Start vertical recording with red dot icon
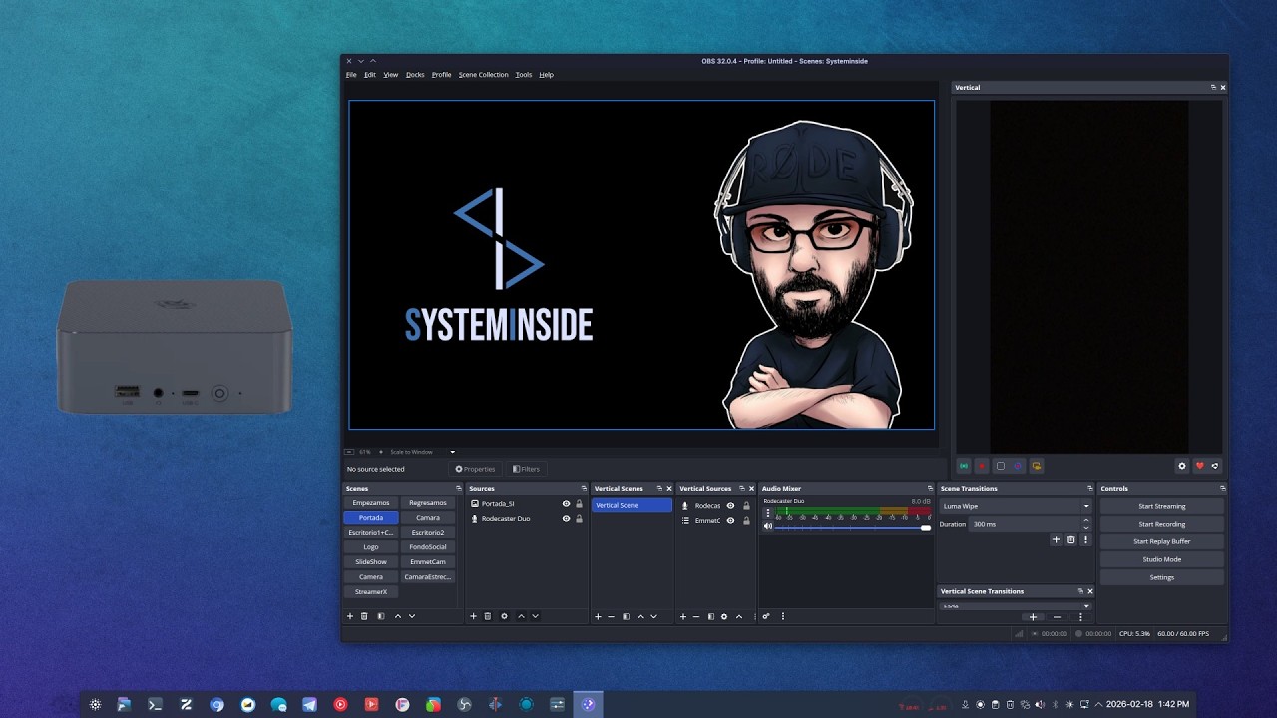1277x718 pixels. pos(982,466)
